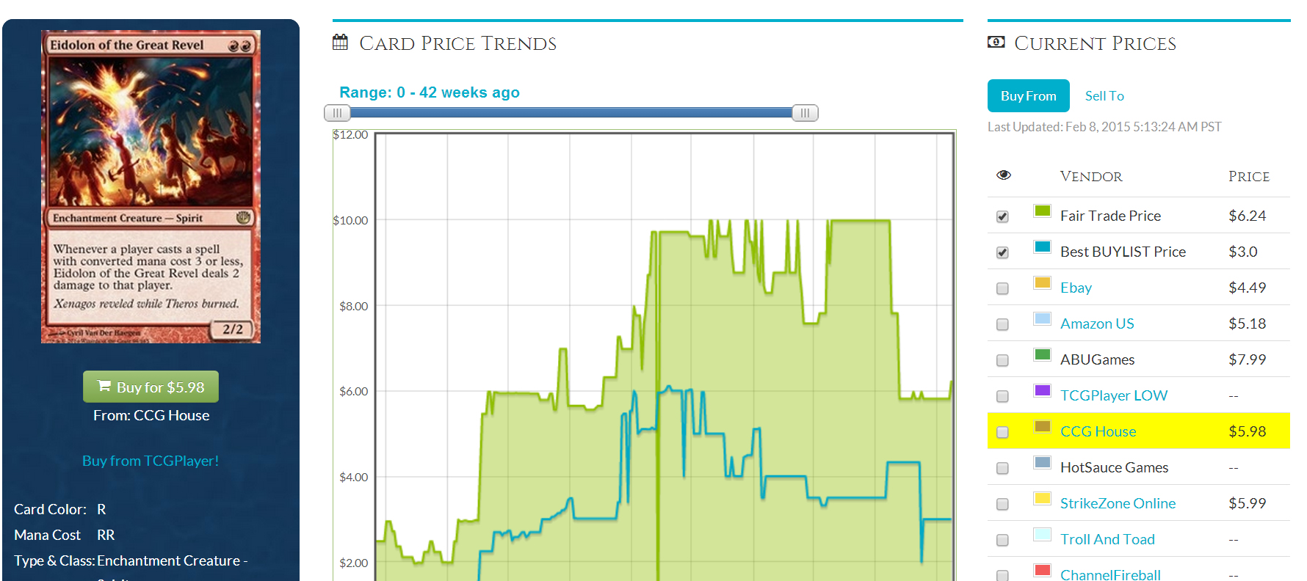Image resolution: width=1307 pixels, height=581 pixels.
Task: Click the right range slider handle
Action: click(x=805, y=113)
